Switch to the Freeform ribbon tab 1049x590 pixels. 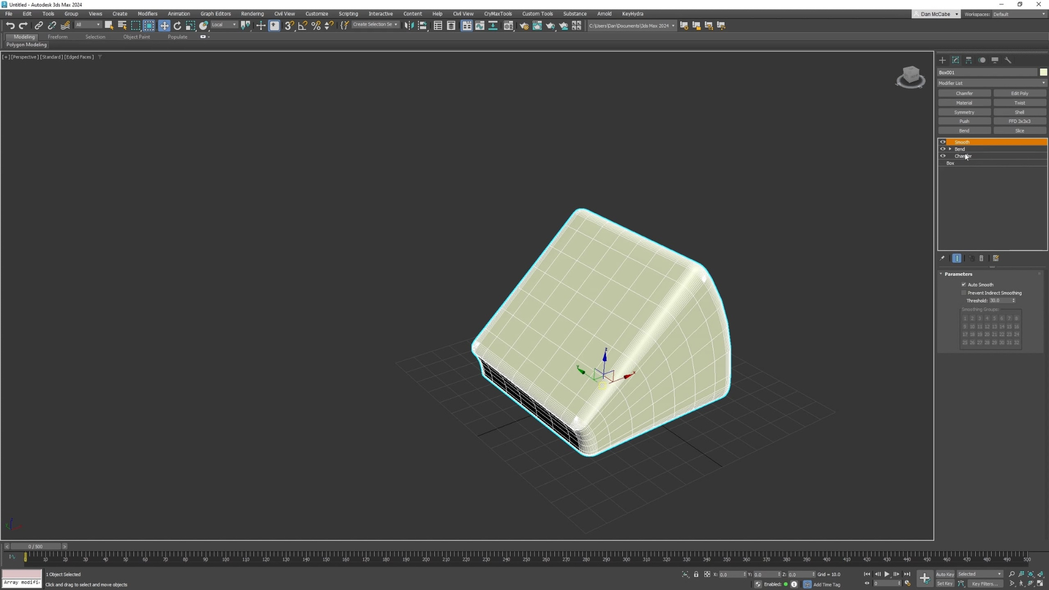pos(57,37)
